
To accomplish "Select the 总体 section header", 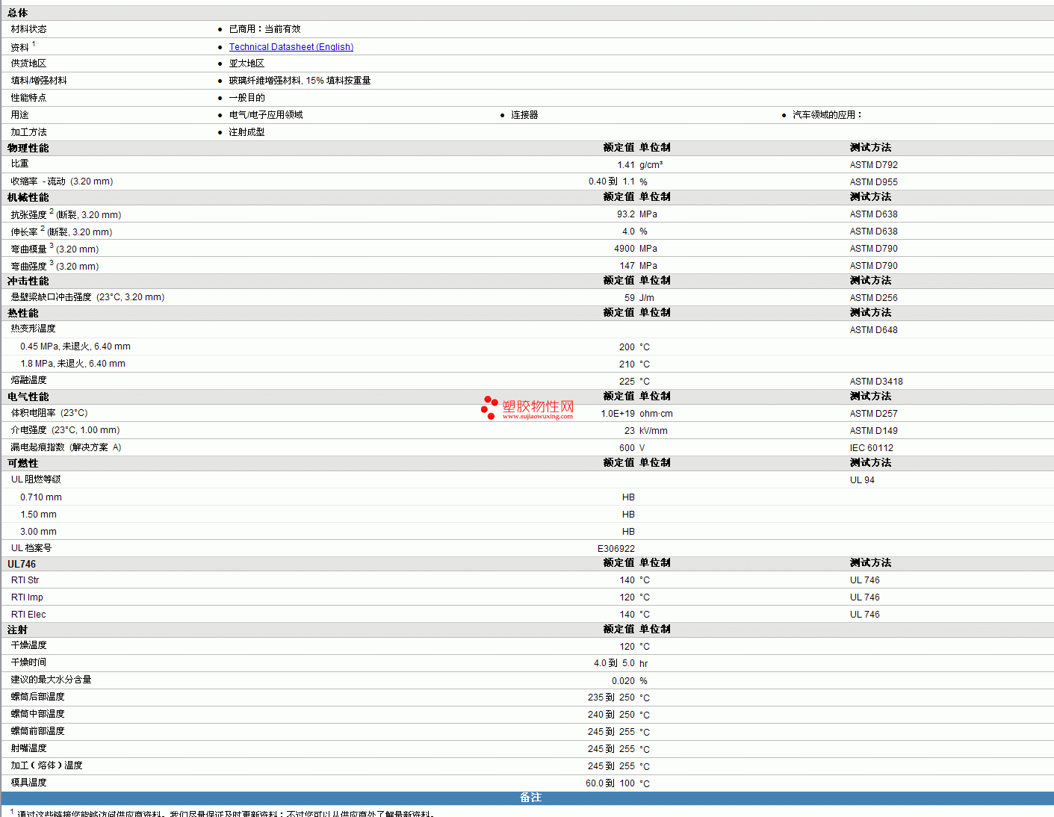I will point(18,13).
